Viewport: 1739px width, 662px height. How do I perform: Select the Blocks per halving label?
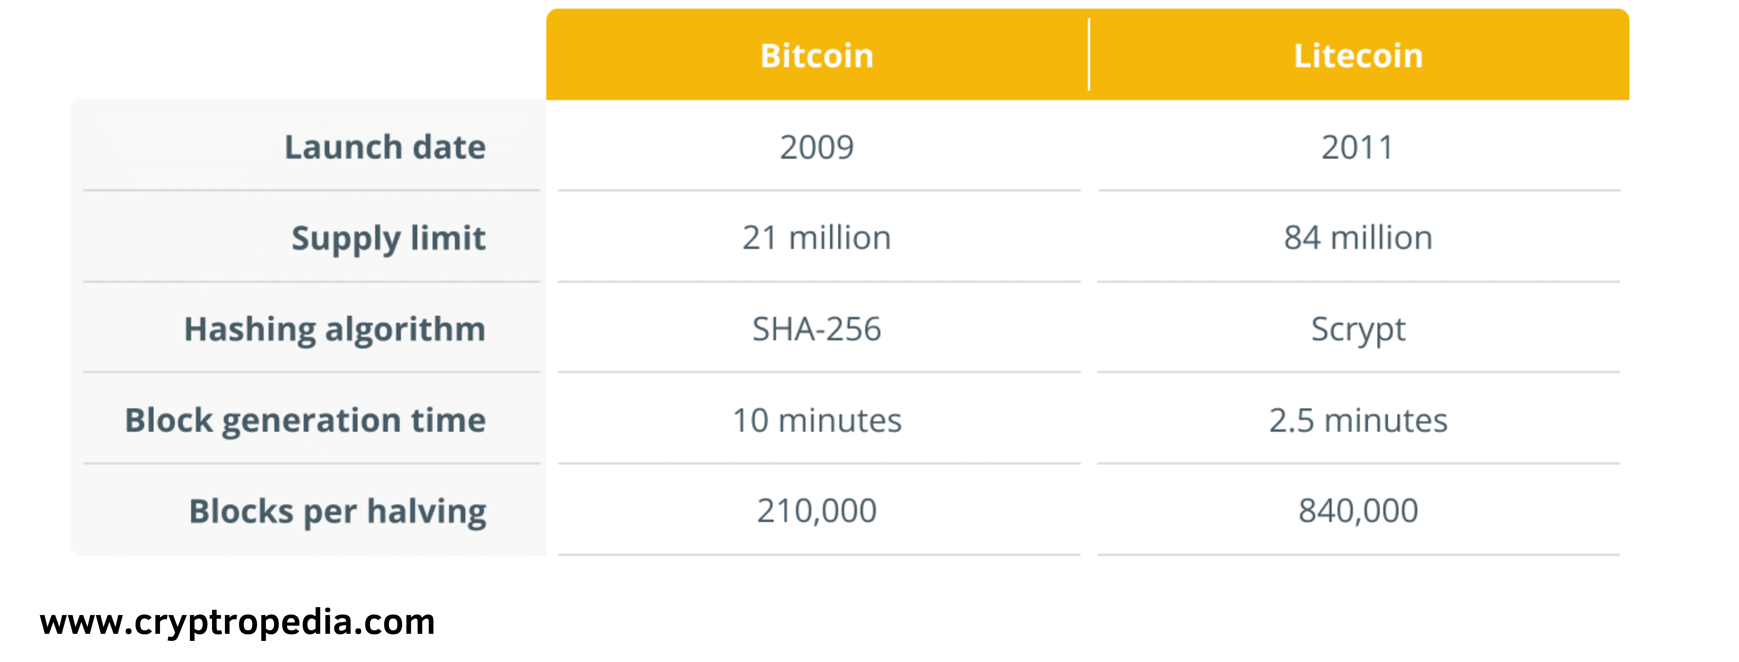(338, 511)
